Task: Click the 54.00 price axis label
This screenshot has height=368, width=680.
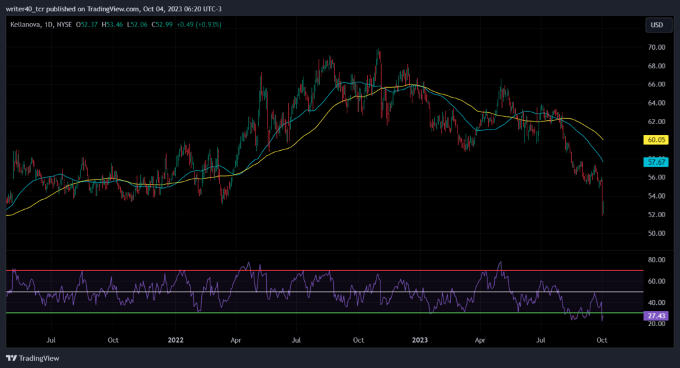Action: pyautogui.click(x=657, y=196)
